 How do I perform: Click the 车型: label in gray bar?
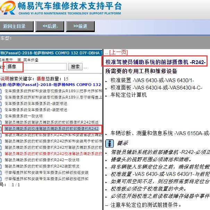pos(6,38)
